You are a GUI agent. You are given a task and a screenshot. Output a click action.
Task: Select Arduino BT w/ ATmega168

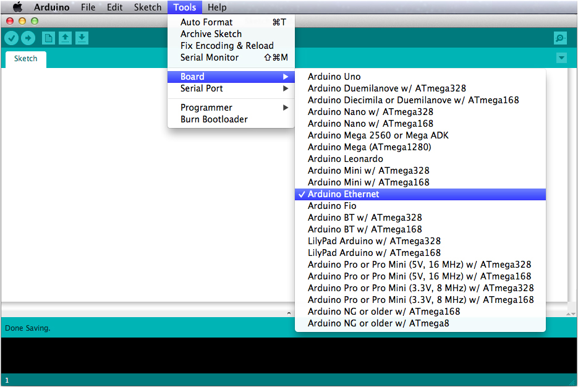tap(420, 229)
